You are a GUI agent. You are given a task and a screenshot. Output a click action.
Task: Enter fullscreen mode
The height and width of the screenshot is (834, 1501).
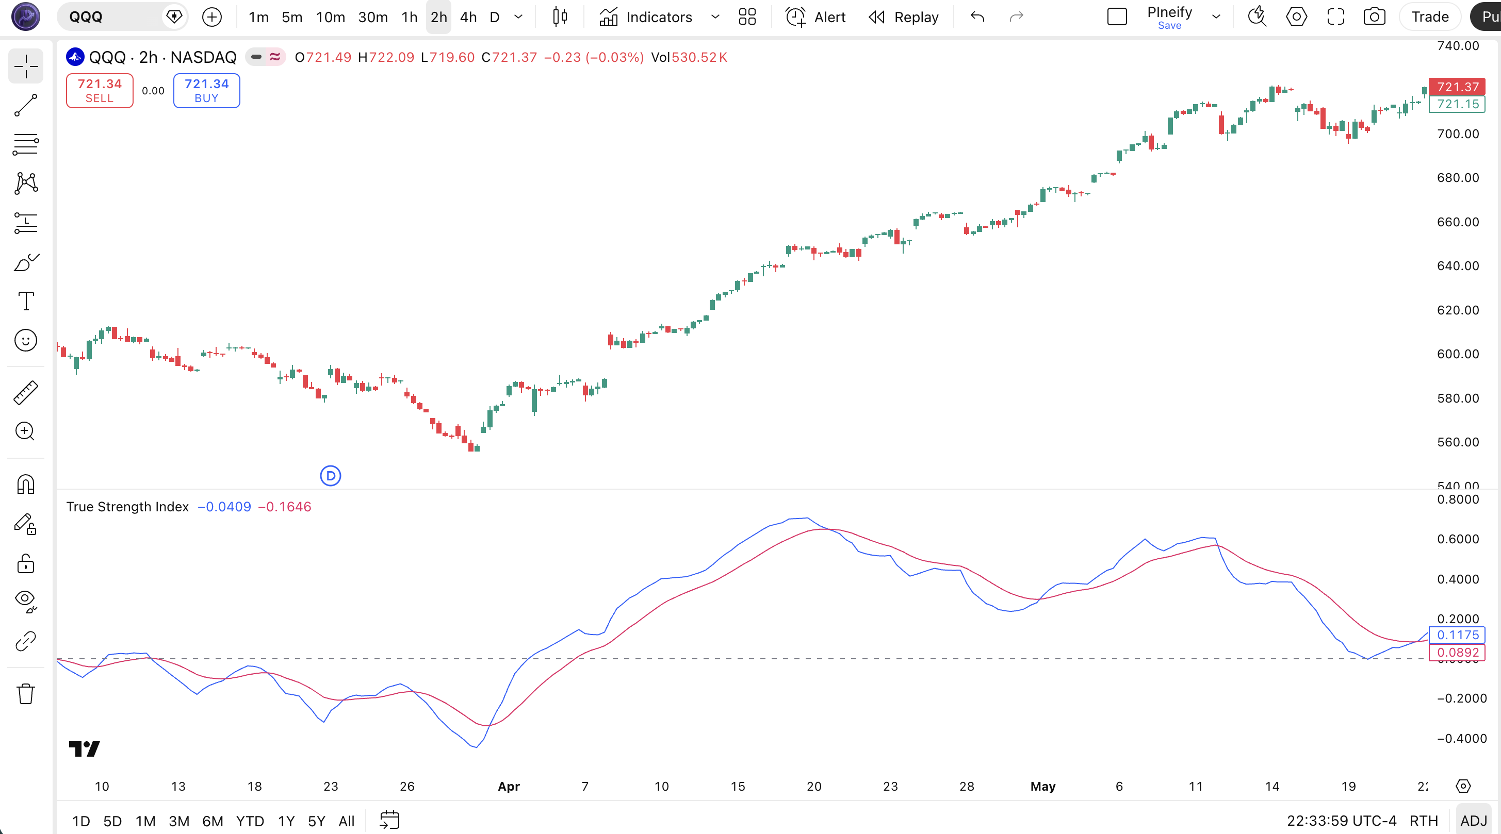pos(1335,17)
